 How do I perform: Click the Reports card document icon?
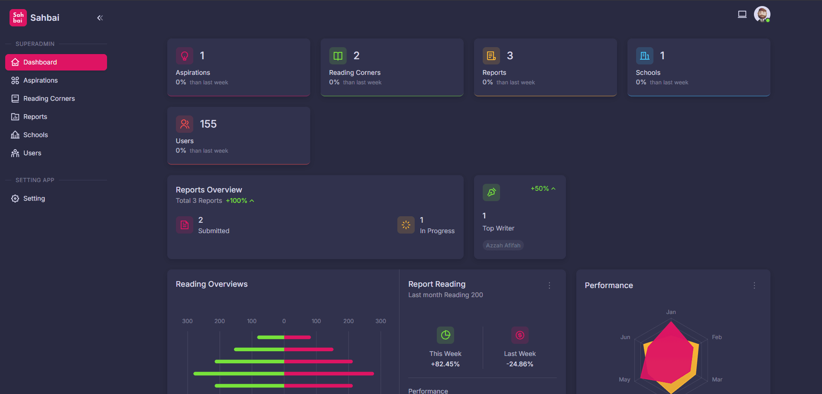491,56
